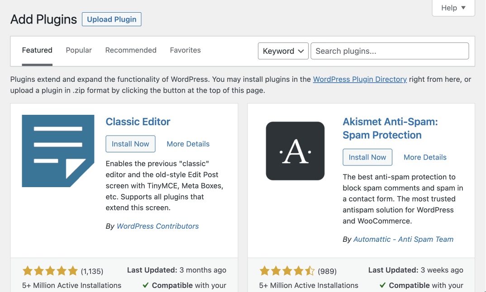The image size is (486, 292).
Task: Click Classic Editor's Last Updated 3 months ago
Action: click(x=176, y=270)
